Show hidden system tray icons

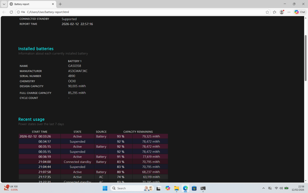(x=263, y=188)
